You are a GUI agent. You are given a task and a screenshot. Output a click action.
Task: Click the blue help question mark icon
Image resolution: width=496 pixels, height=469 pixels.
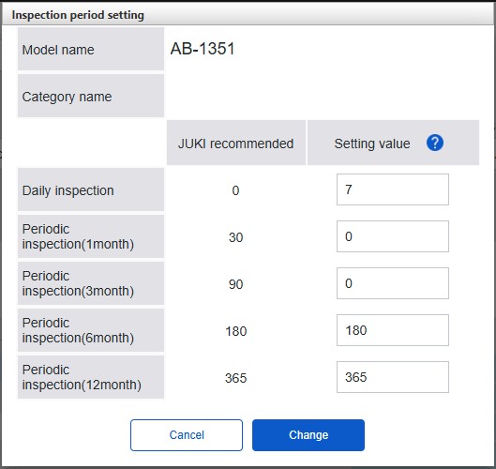(435, 143)
